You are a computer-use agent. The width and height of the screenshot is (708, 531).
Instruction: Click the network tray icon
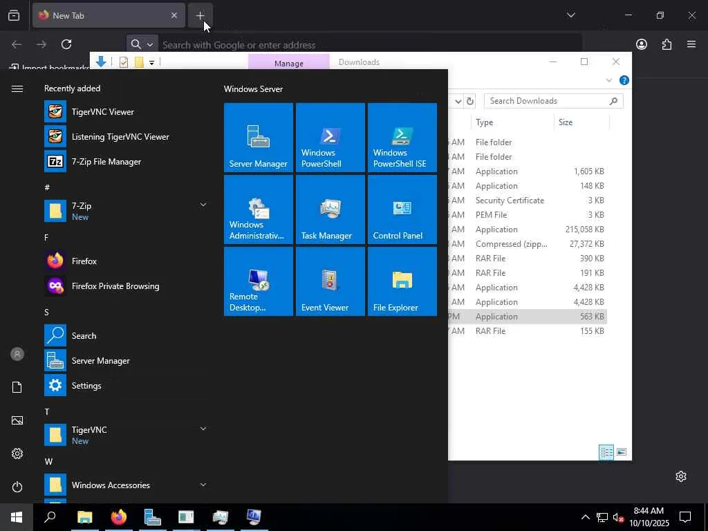click(x=602, y=517)
